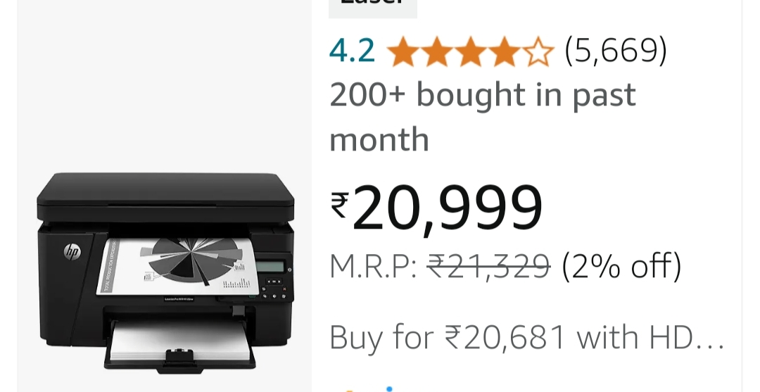Open the HP printer product image
760x392 pixels.
[165, 272]
